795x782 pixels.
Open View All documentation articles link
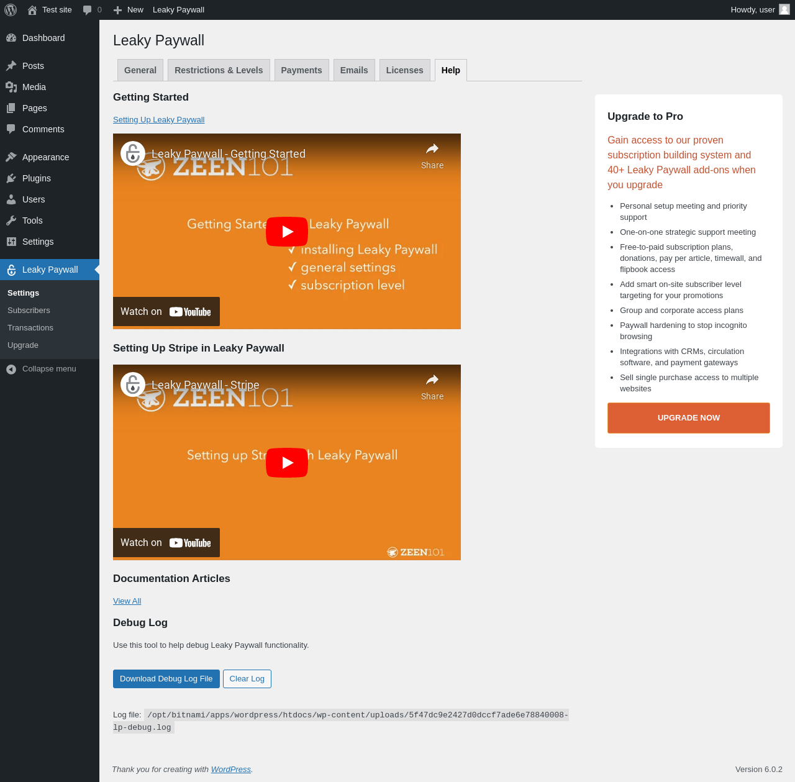[x=127, y=601]
